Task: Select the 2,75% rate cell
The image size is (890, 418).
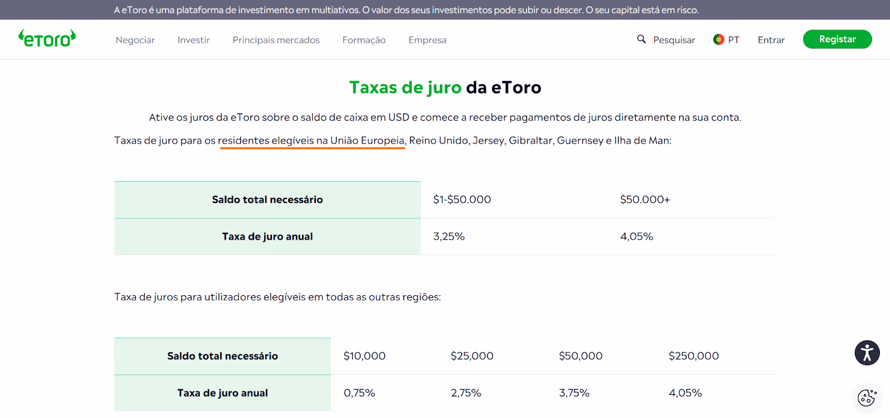Action: point(466,393)
